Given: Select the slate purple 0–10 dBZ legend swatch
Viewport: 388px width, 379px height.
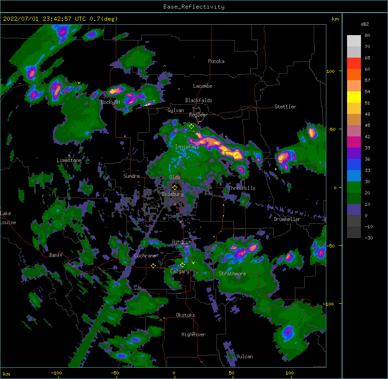Looking at the screenshot, I should [354, 210].
